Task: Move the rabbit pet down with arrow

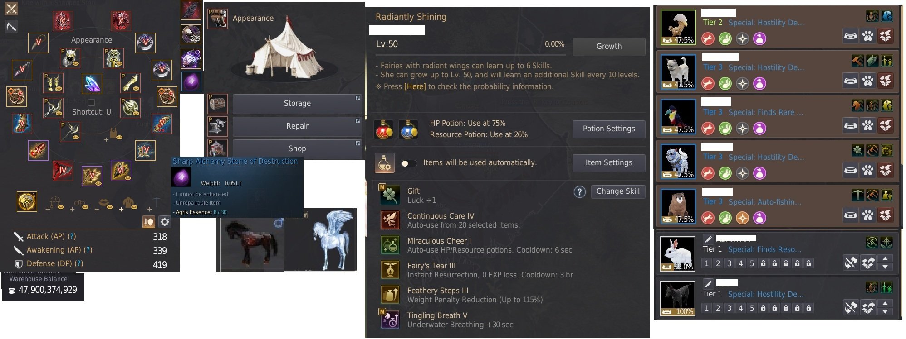Action: coord(885,267)
